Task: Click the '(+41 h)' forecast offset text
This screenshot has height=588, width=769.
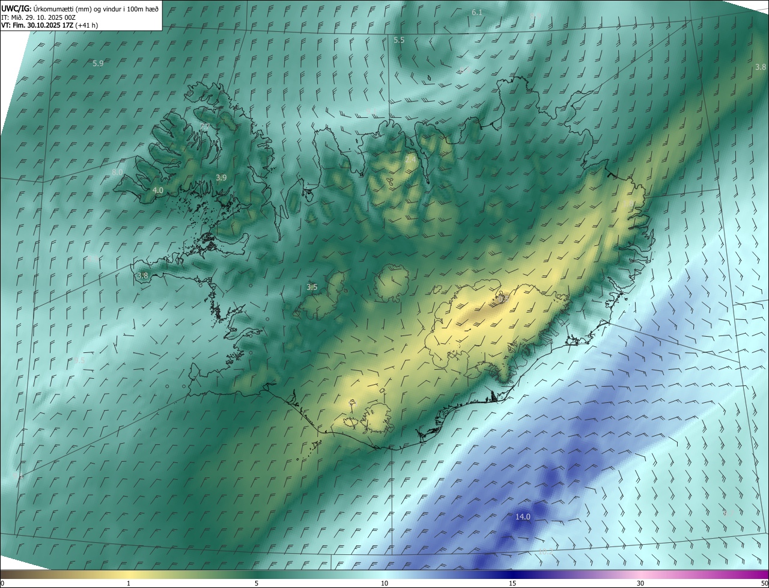Action: pyautogui.click(x=87, y=25)
